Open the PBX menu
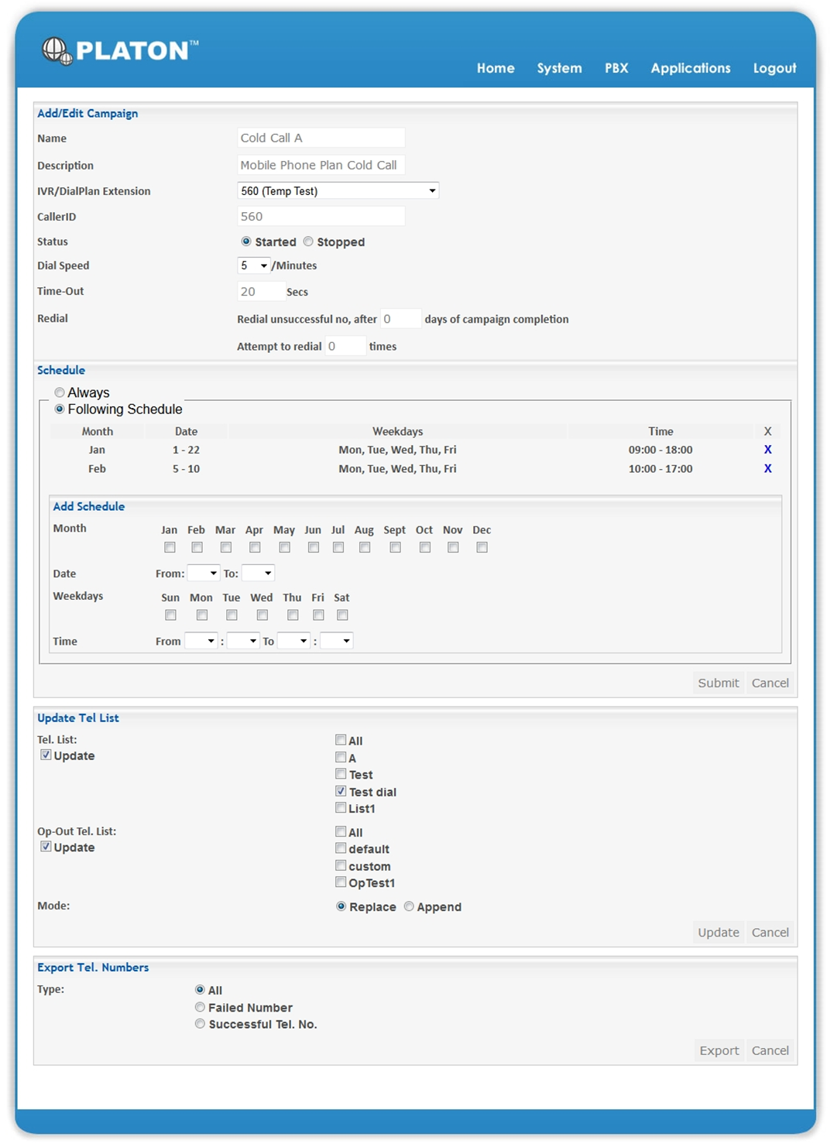This screenshot has width=837, height=1144. tap(616, 68)
